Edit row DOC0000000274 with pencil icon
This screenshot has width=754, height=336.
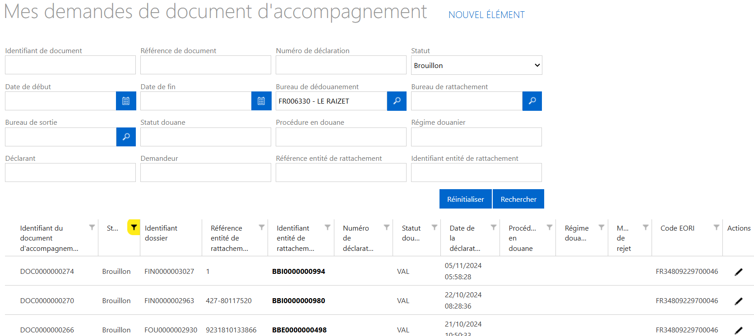[x=738, y=272]
